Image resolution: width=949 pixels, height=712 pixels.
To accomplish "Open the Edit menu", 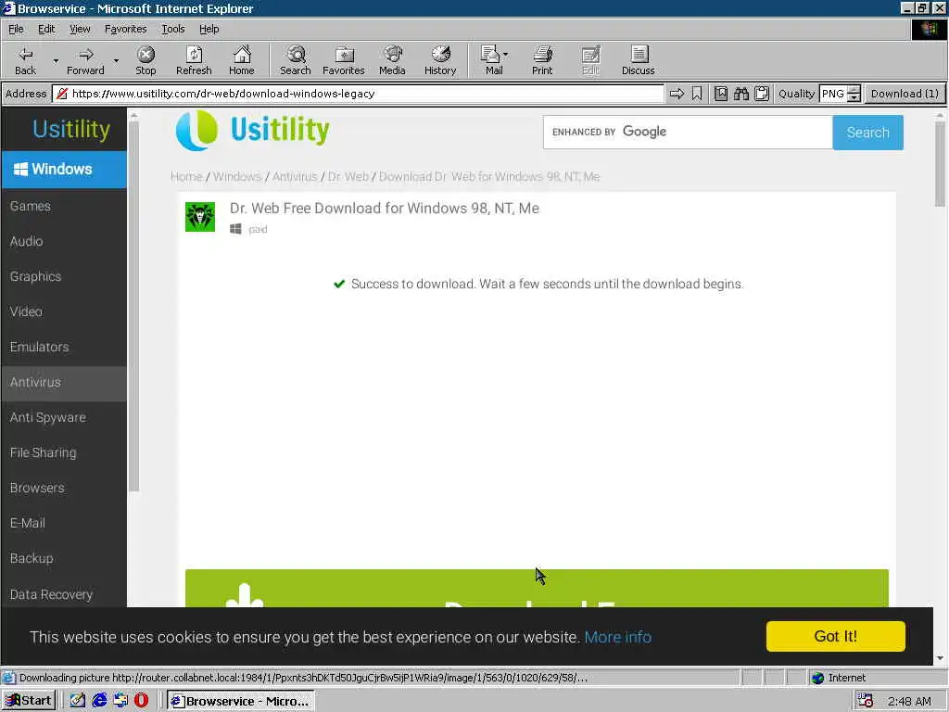I will [46, 29].
